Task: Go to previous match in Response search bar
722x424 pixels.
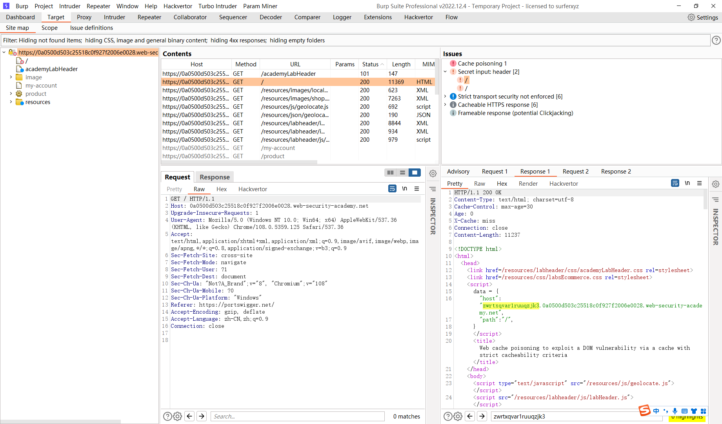Action: (470, 416)
